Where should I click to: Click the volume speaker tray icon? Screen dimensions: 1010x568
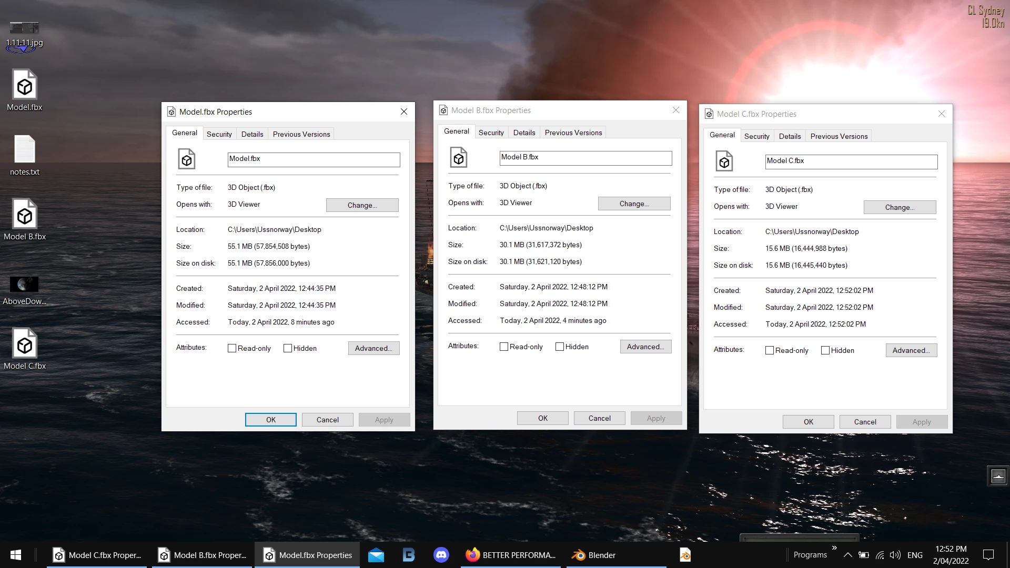tap(895, 555)
